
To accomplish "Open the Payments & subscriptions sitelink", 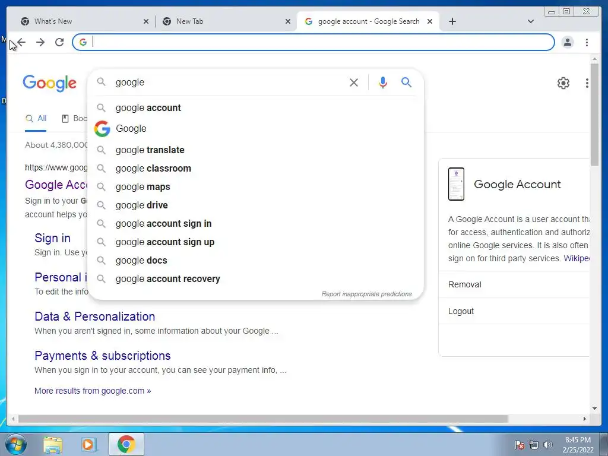I will coord(102,356).
